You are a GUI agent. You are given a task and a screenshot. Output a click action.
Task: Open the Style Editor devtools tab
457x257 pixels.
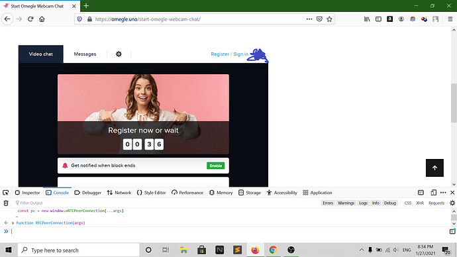tap(151, 193)
